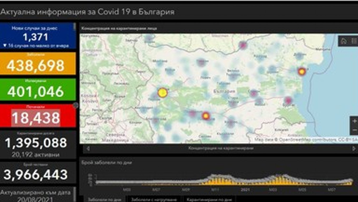Click the scrollbar beside the update date tile
This screenshot has width=358, height=202.
point(74,195)
